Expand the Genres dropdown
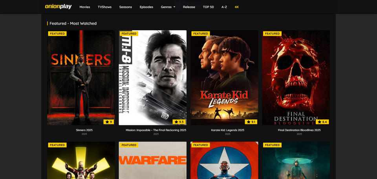The height and width of the screenshot is (179, 377). [168, 7]
